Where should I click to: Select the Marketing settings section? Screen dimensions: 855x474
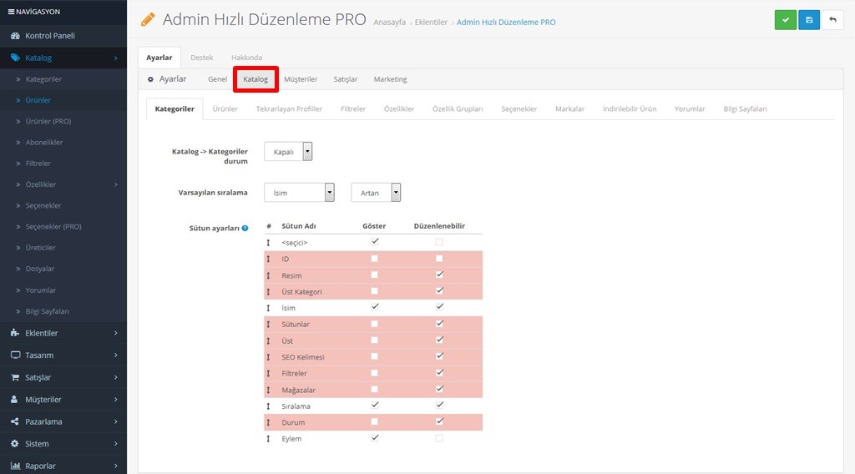[x=391, y=79]
